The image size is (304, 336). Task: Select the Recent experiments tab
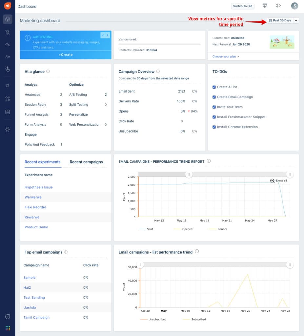tap(42, 162)
